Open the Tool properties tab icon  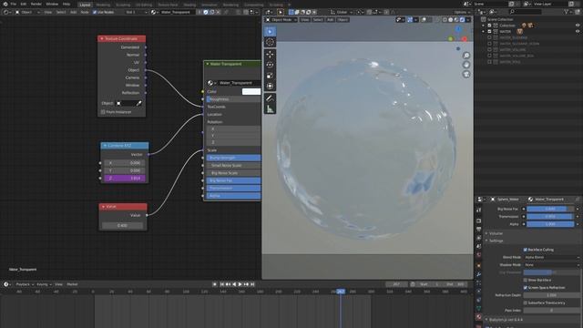[479, 210]
